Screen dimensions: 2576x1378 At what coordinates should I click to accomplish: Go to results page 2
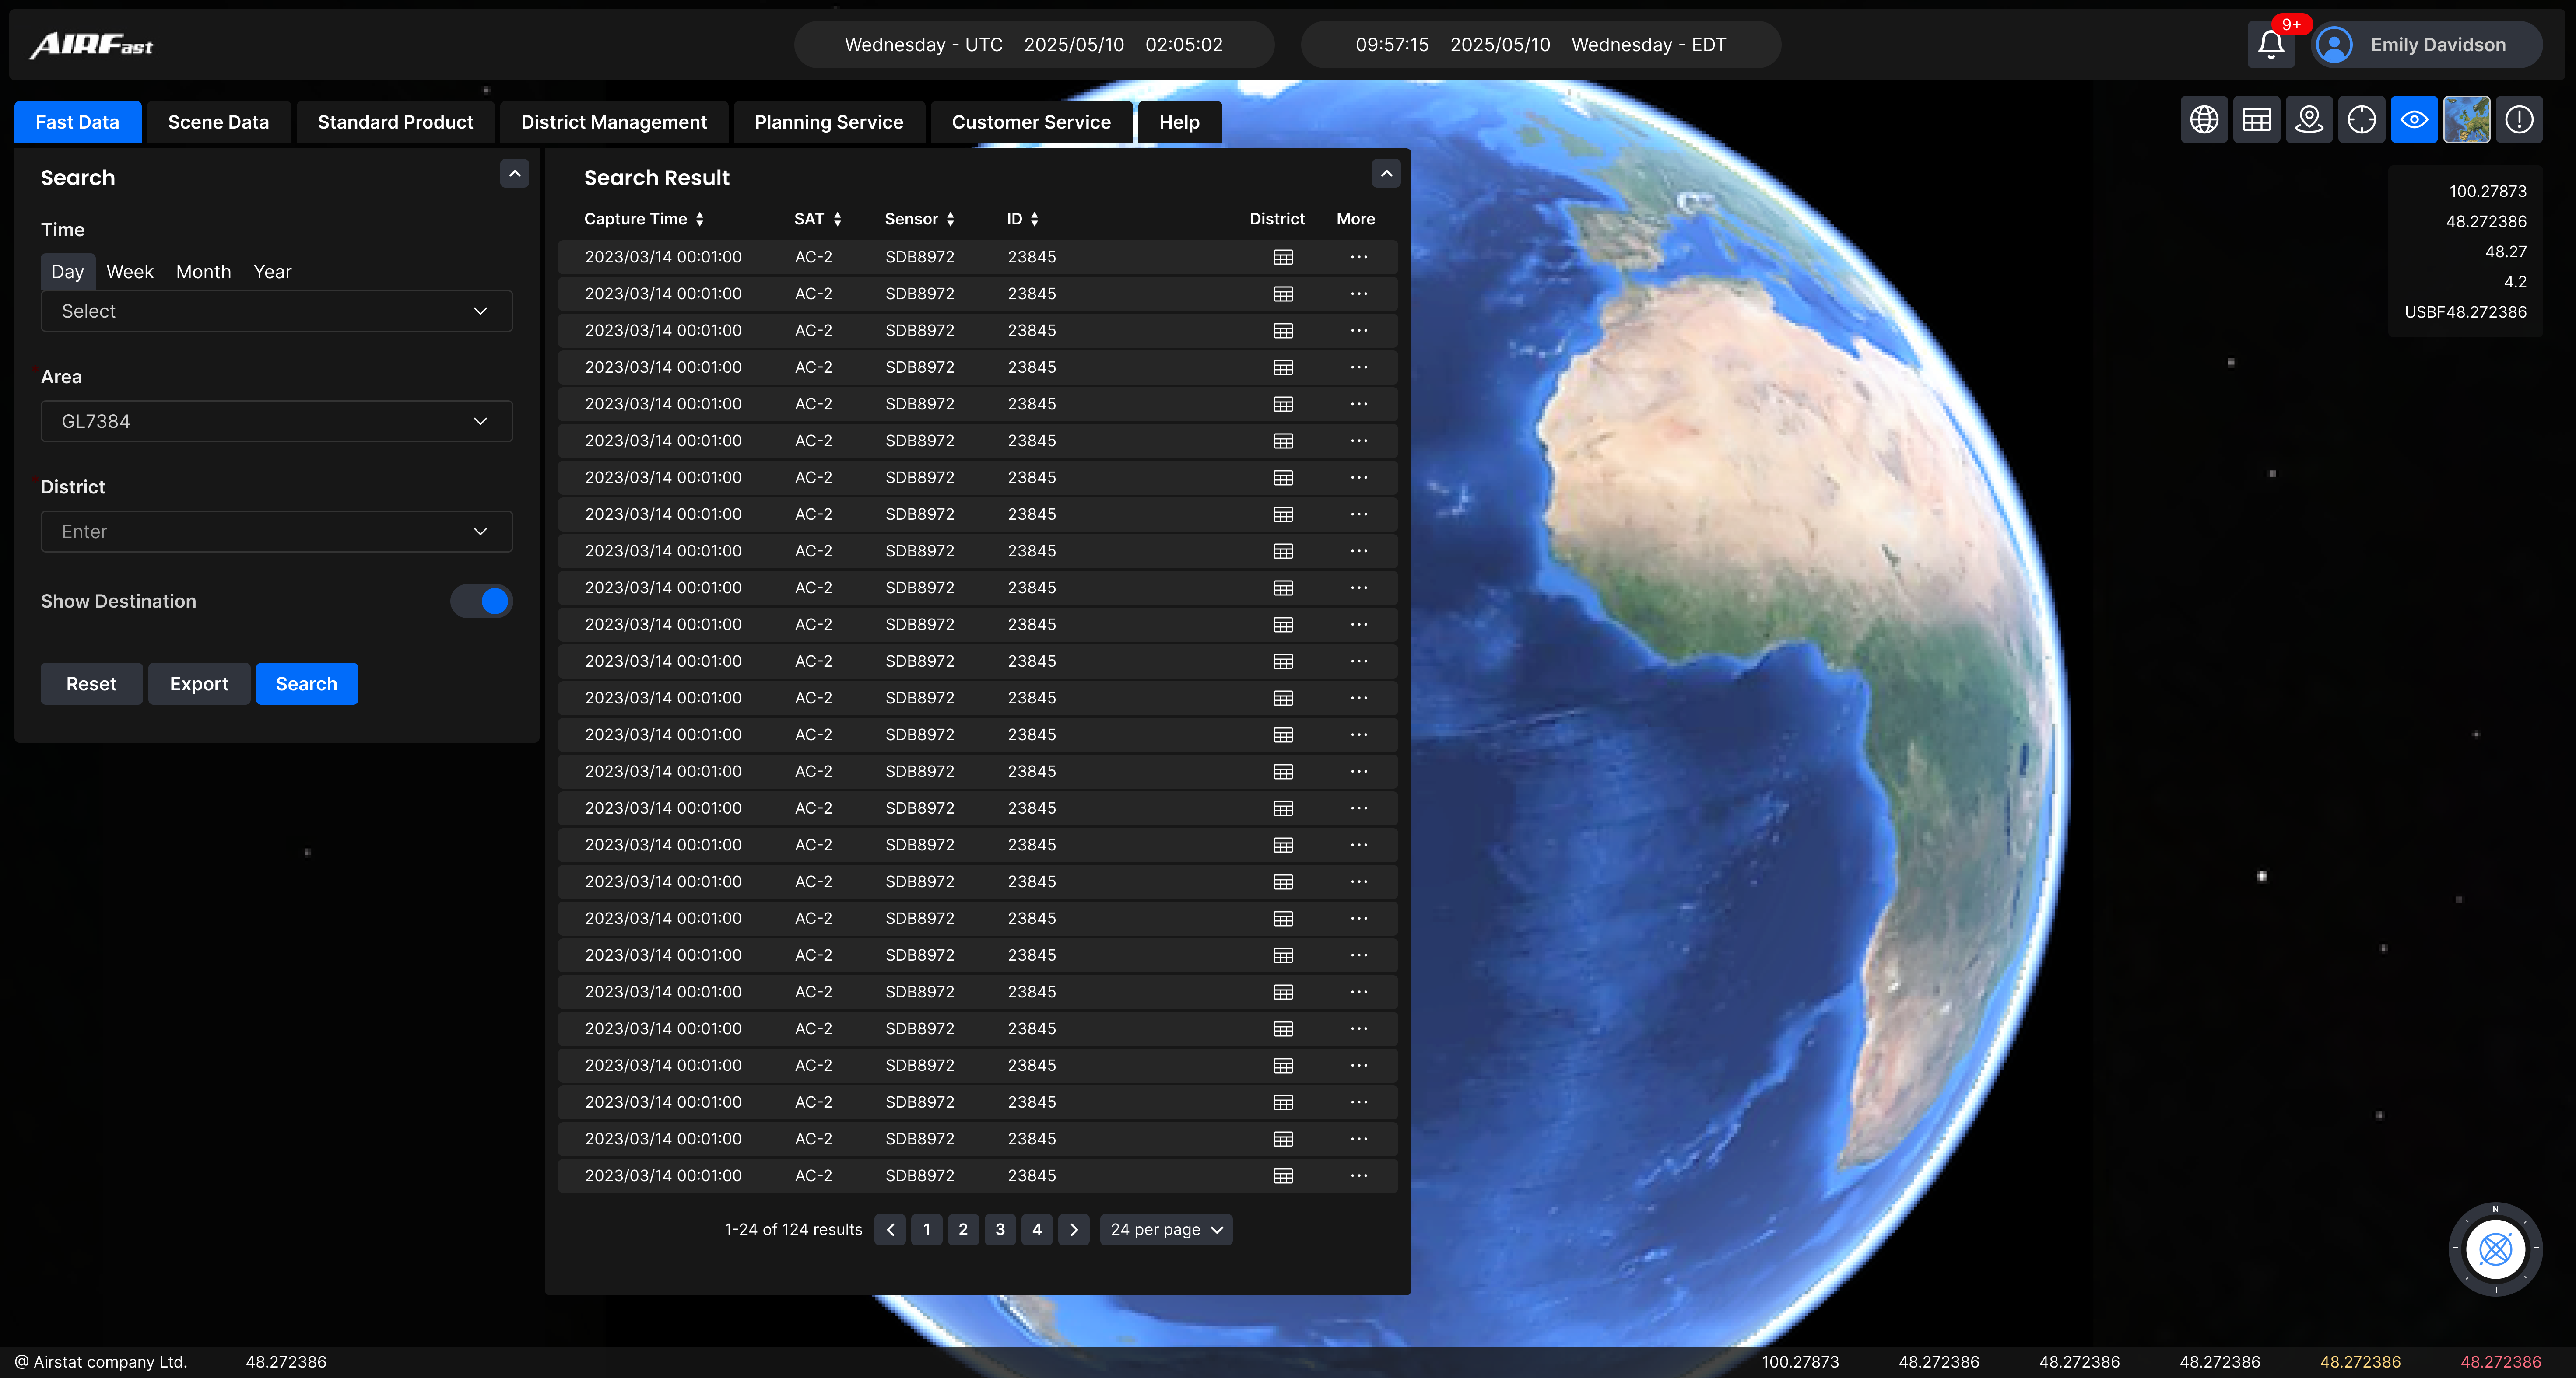pyautogui.click(x=963, y=1230)
